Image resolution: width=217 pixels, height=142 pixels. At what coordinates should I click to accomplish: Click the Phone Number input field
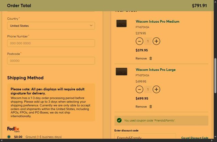[51, 43]
